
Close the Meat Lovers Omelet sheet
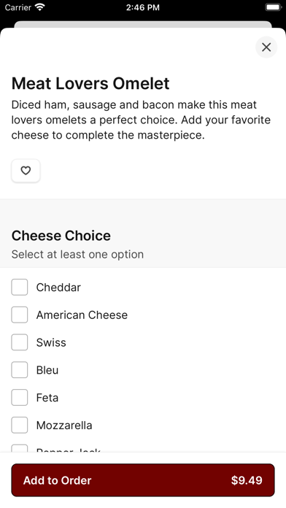click(x=266, y=47)
